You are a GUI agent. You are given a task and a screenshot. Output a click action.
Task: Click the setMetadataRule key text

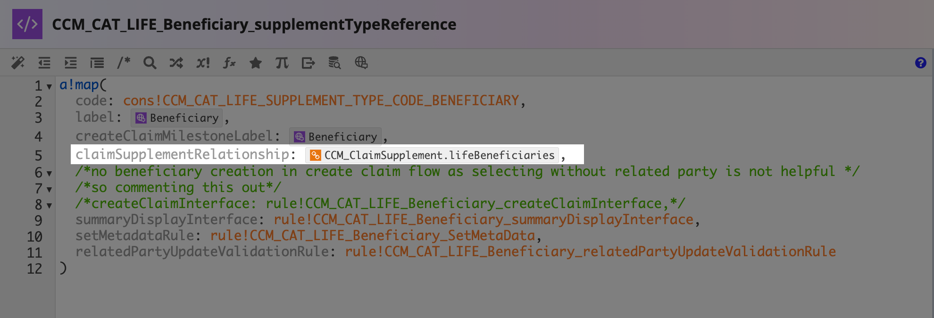(x=135, y=235)
